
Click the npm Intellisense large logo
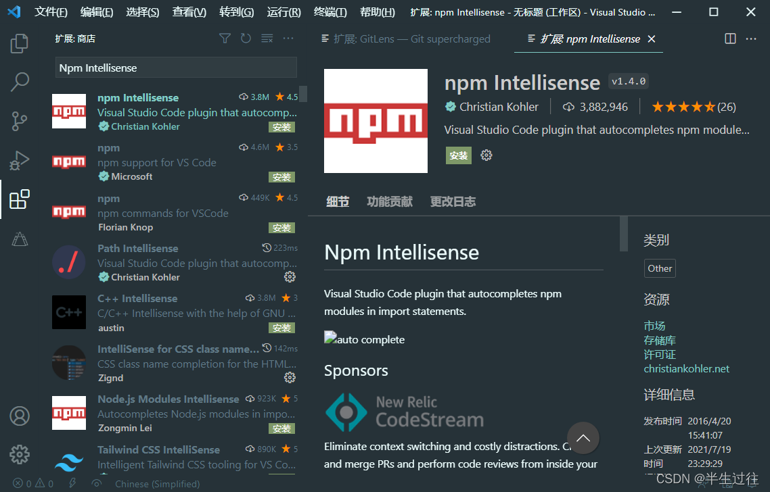point(376,121)
